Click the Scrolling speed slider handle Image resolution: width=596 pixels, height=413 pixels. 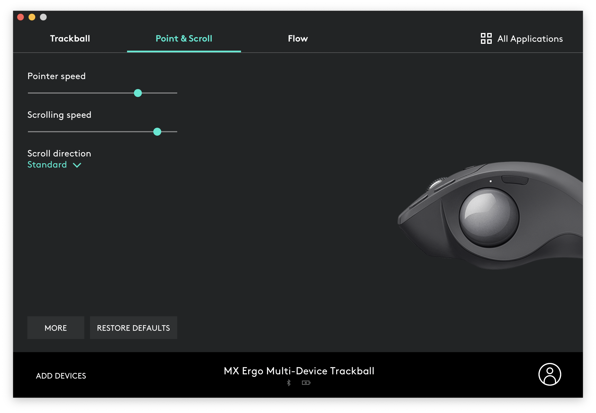coord(157,132)
